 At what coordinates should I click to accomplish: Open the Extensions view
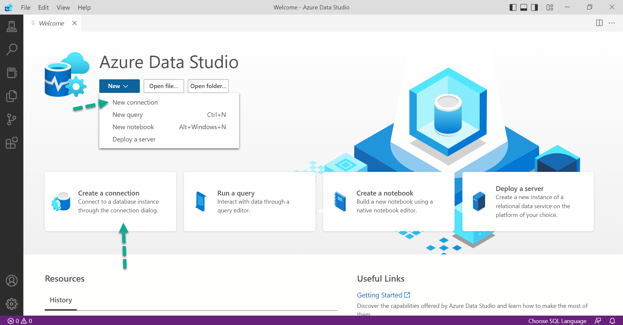(x=12, y=143)
